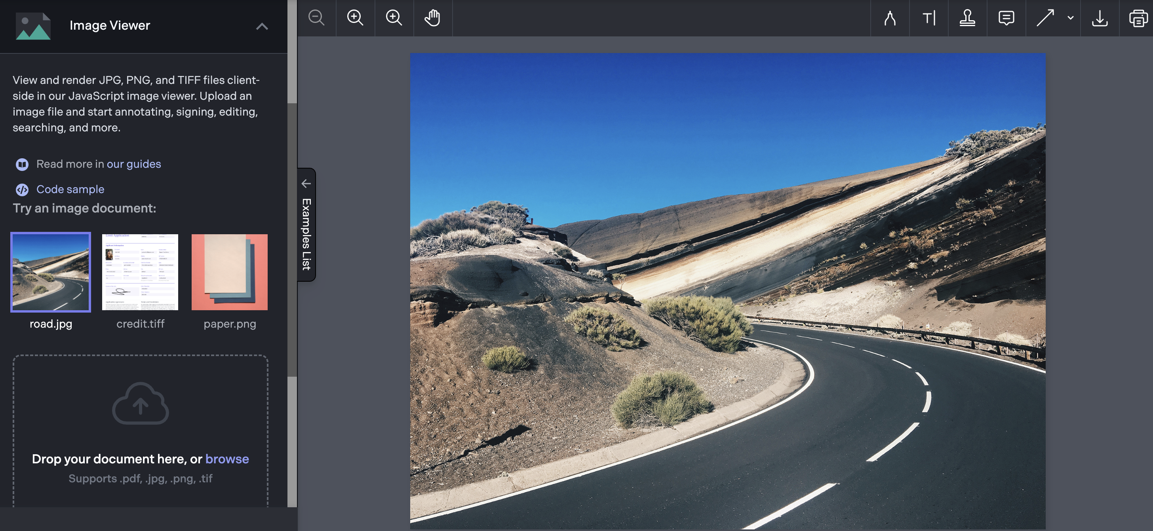Open the credit.tiff thumbnail
This screenshot has width=1153, height=531.
coord(140,272)
